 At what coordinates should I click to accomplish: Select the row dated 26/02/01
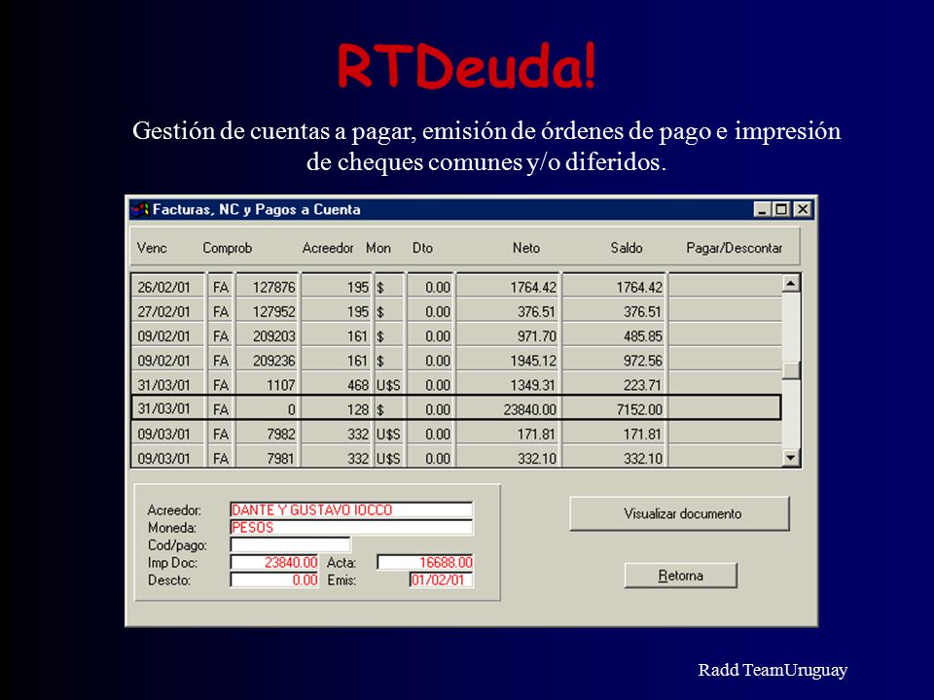click(456, 287)
